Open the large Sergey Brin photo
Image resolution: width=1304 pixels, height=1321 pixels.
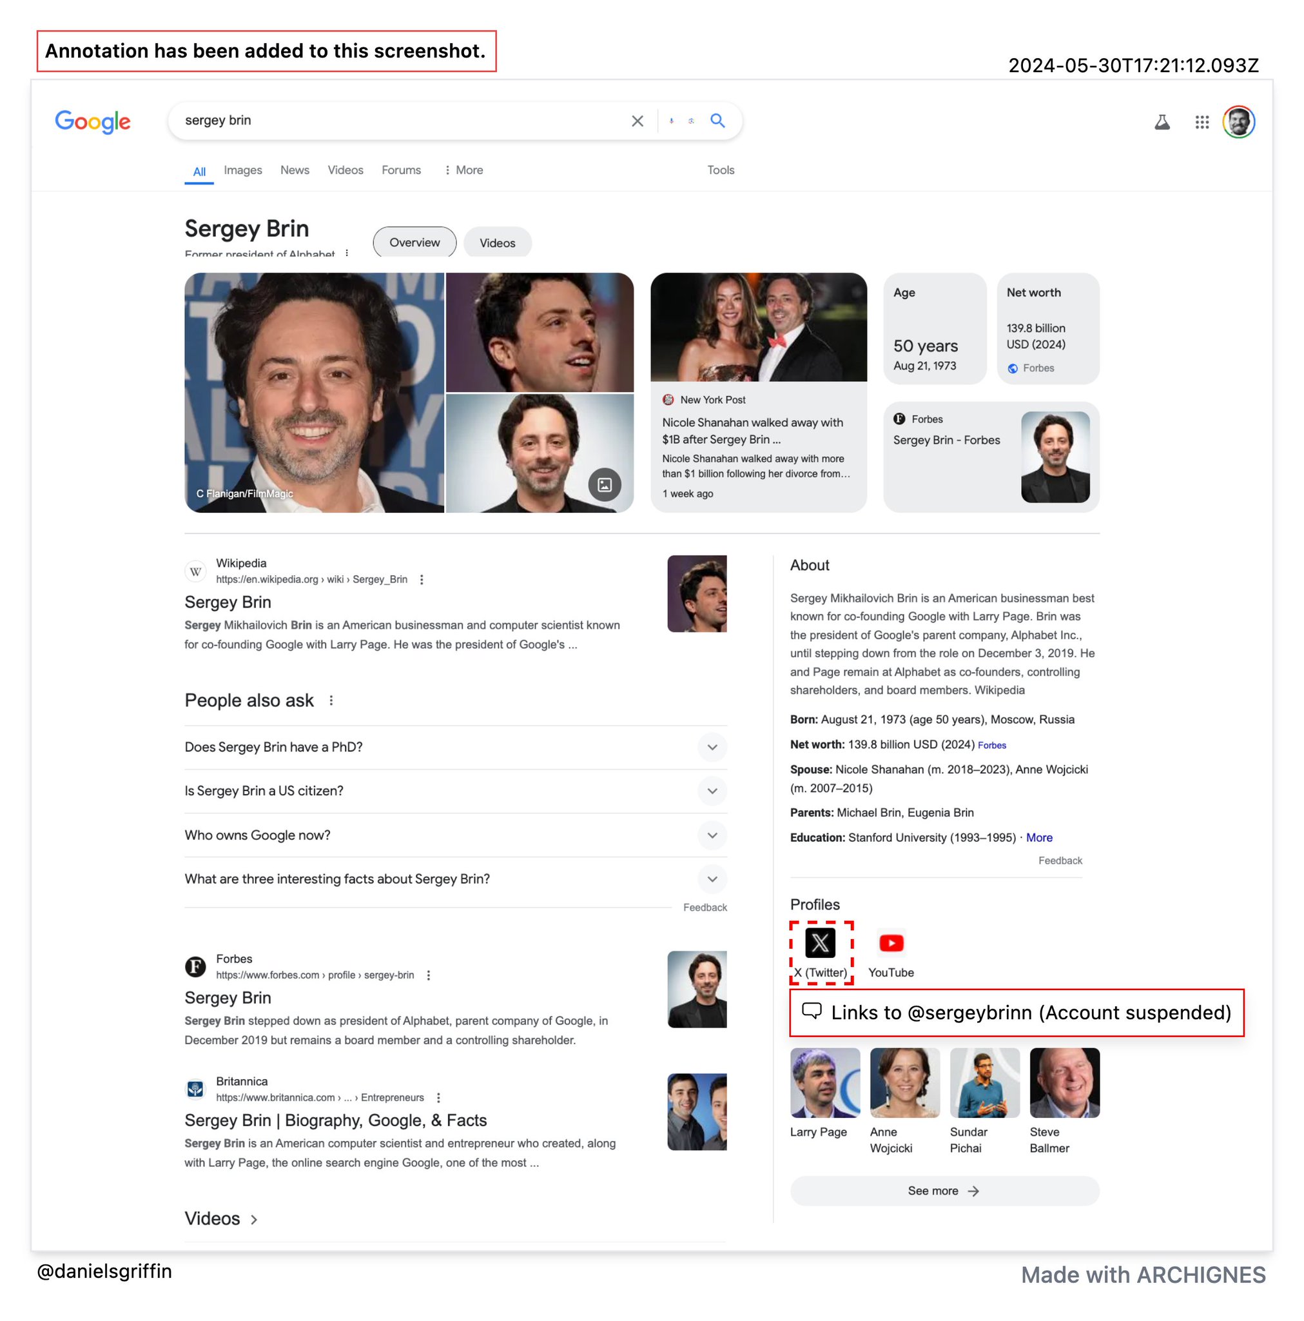(x=315, y=392)
